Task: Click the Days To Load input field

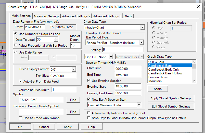Action: point(45,39)
